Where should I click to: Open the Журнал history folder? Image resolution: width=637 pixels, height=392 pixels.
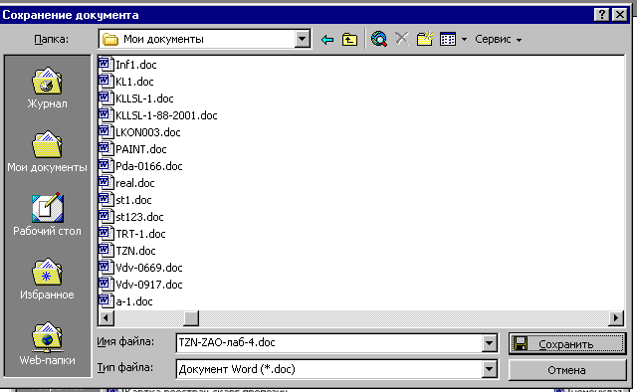(x=47, y=89)
